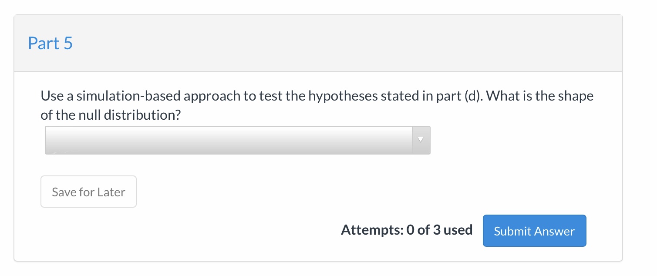This screenshot has height=276, width=657.
Task: Click the Save for Later button
Action: pyautogui.click(x=88, y=192)
